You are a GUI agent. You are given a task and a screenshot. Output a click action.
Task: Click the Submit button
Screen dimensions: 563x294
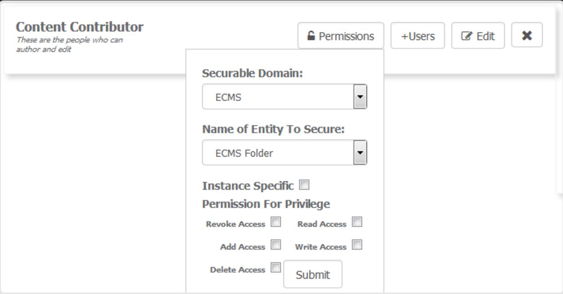pyautogui.click(x=313, y=275)
